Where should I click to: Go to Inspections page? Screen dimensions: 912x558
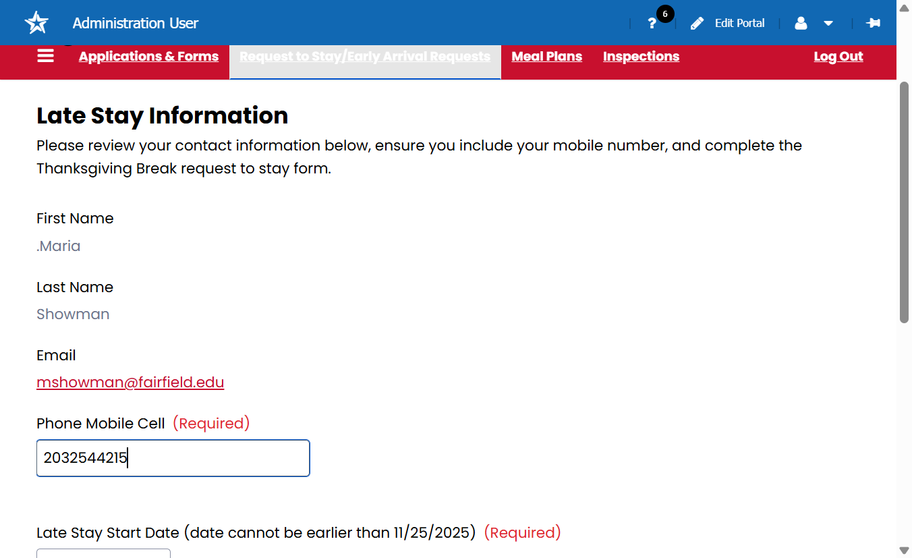point(641,57)
